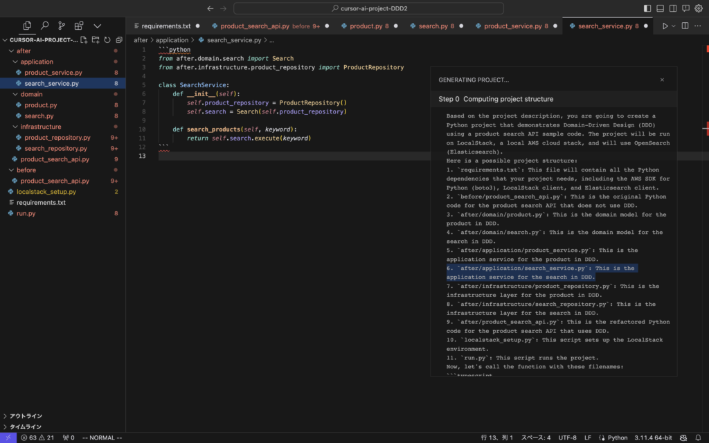Open the run options dropdown arrow
The height and width of the screenshot is (443, 709).
(673, 26)
